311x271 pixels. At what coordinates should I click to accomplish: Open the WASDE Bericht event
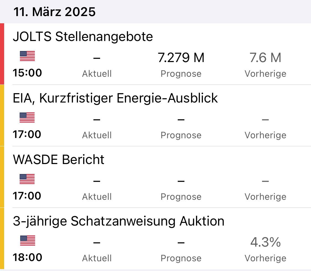[59, 160]
